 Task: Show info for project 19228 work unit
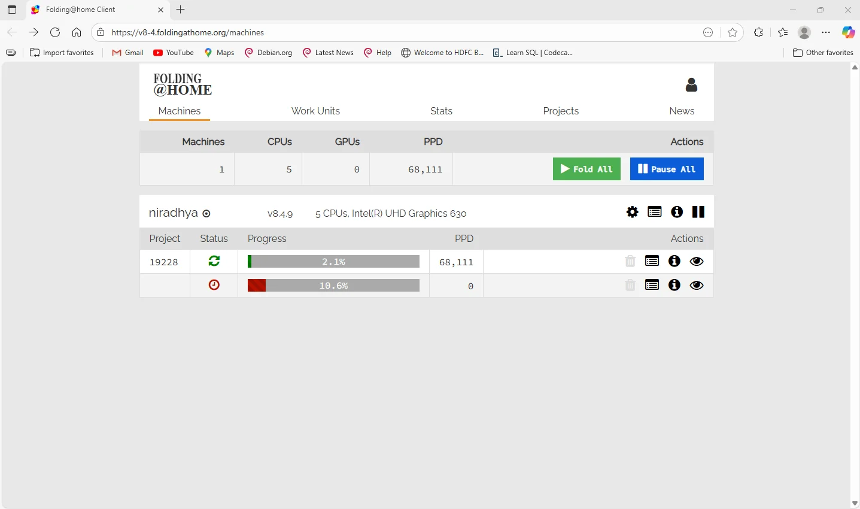[x=674, y=261]
